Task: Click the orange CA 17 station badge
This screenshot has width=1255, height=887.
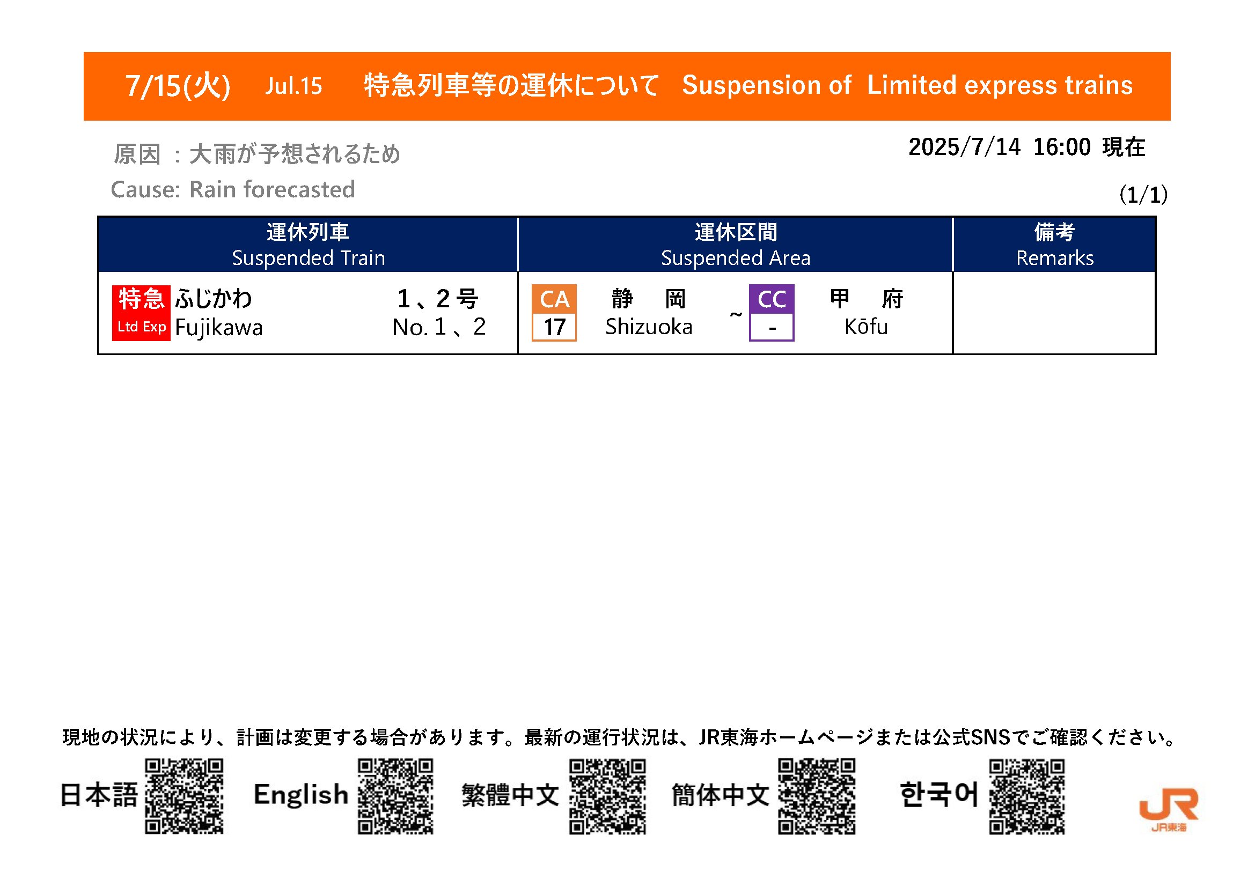Action: click(x=554, y=313)
